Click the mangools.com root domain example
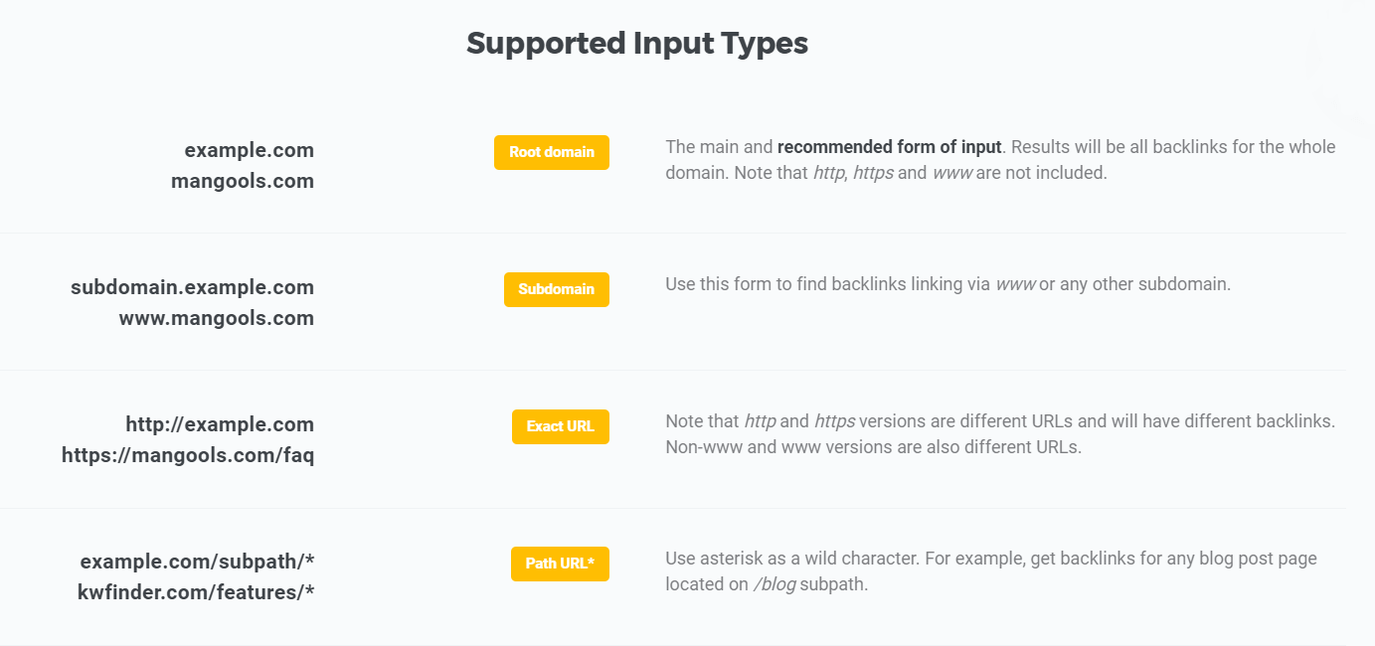Image resolution: width=1375 pixels, height=646 pixels. (243, 181)
